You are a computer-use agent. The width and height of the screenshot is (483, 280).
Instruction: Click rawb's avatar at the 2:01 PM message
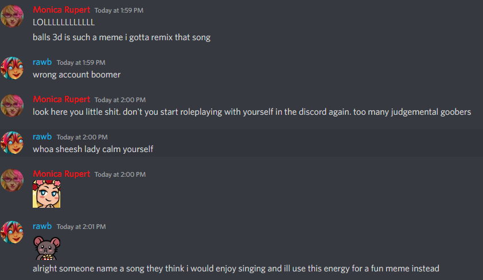(12, 232)
